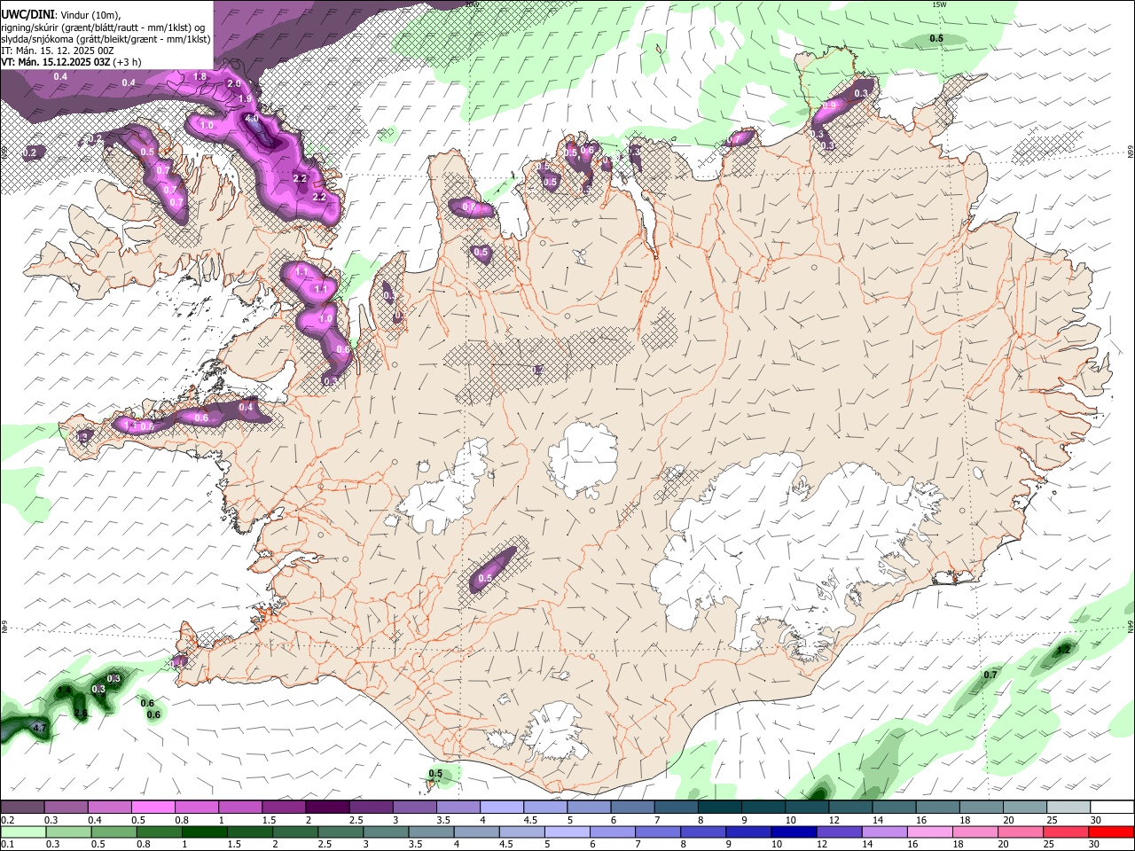The width and height of the screenshot is (1135, 851).
Task: Select blue rain legend swatch labeled 8
Action: click(x=703, y=831)
